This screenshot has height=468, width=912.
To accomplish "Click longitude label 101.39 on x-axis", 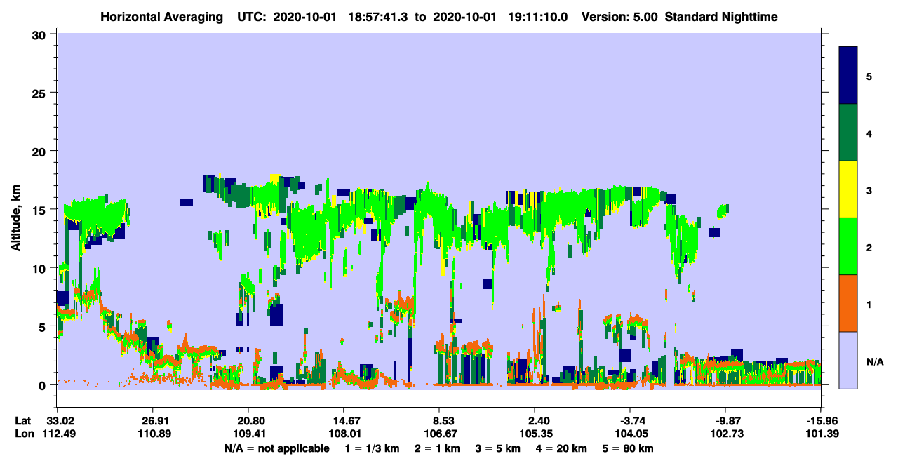I will (822, 434).
